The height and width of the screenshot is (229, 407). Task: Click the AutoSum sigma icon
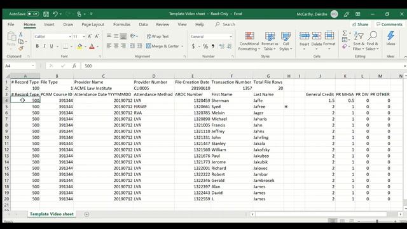345,33
